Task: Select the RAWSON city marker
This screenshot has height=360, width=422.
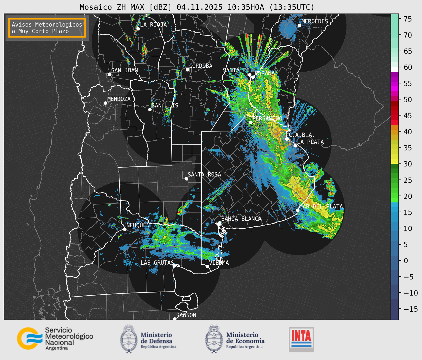Action: pyautogui.click(x=175, y=319)
